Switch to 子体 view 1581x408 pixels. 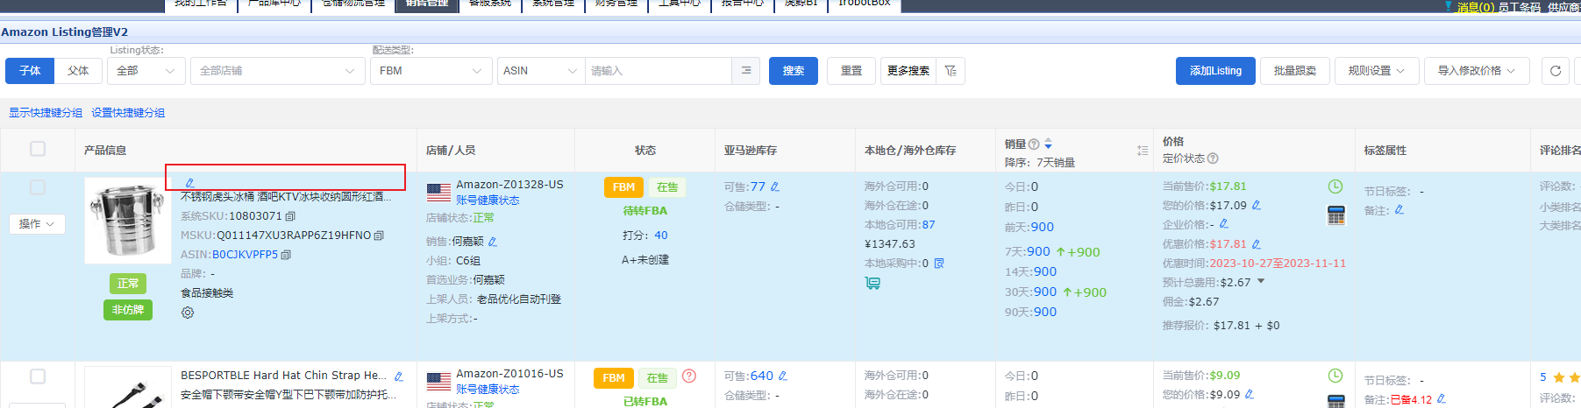coord(30,71)
